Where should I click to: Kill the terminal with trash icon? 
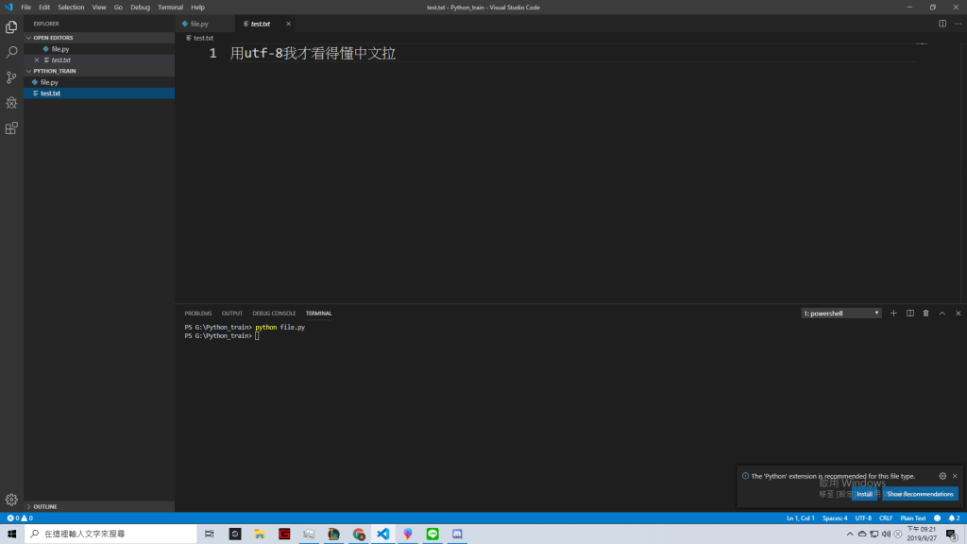coord(925,314)
